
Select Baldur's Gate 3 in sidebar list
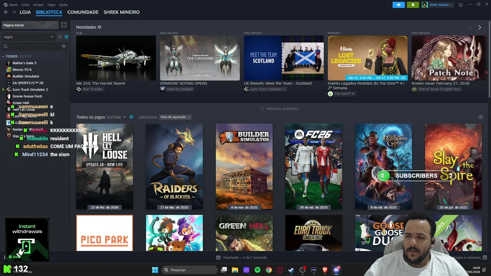pos(25,63)
